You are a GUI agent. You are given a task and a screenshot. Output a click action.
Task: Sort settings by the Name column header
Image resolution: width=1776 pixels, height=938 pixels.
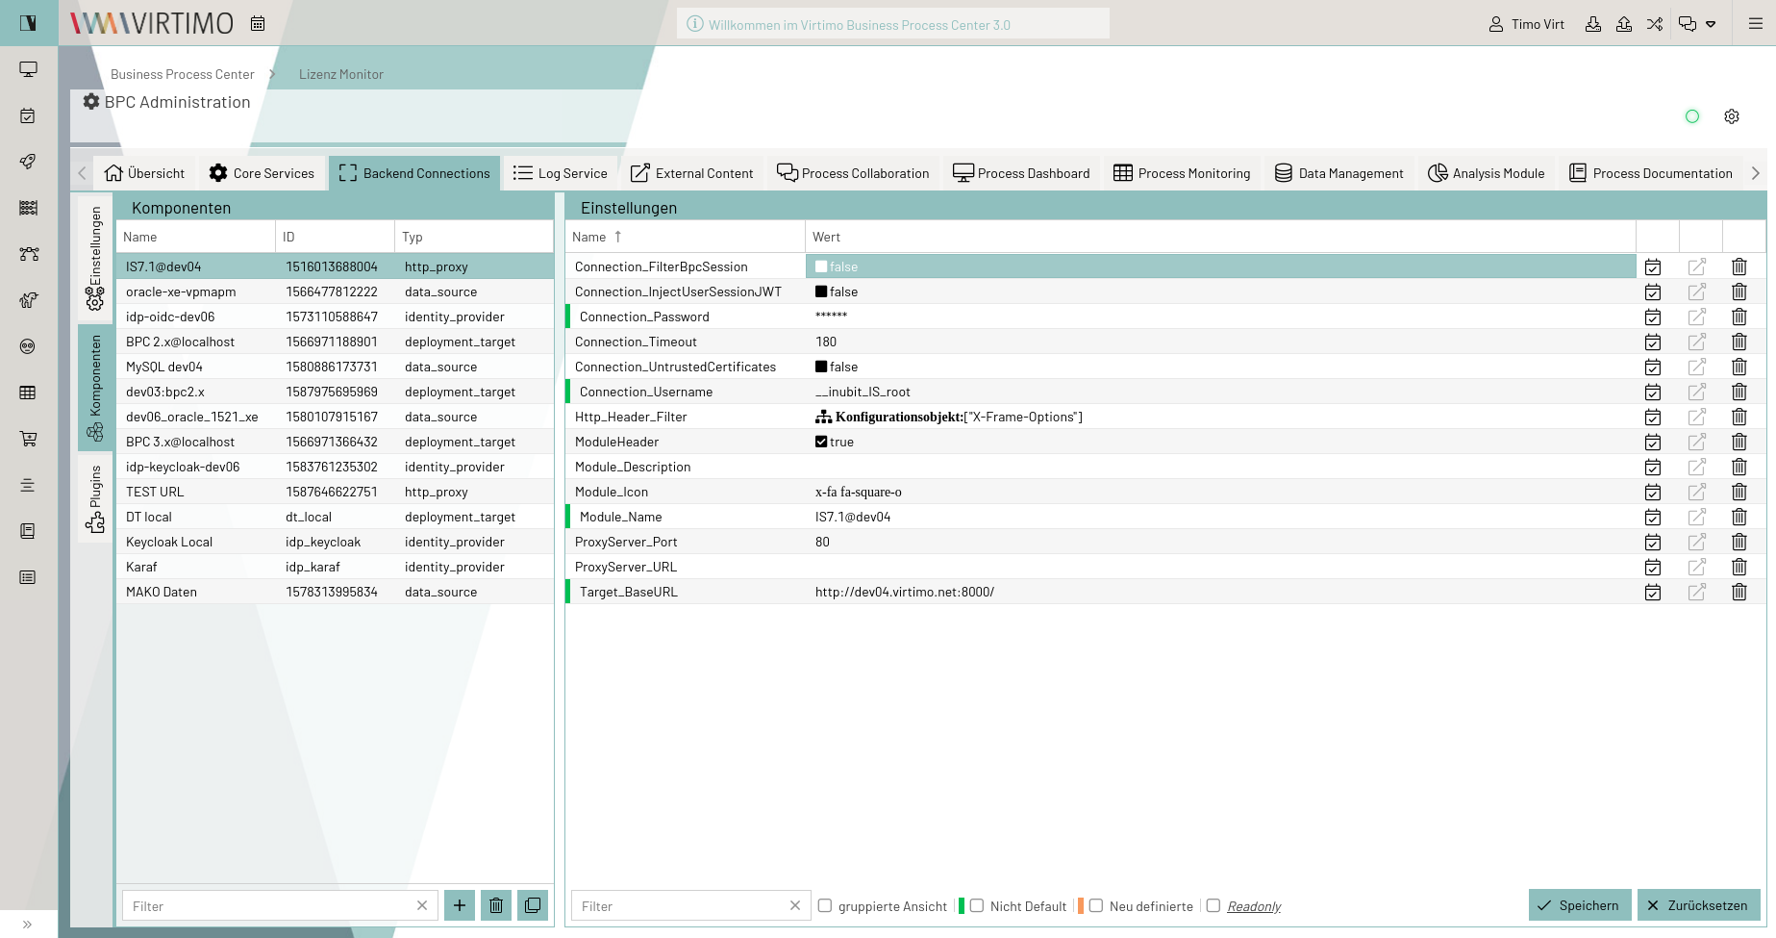pos(685,237)
